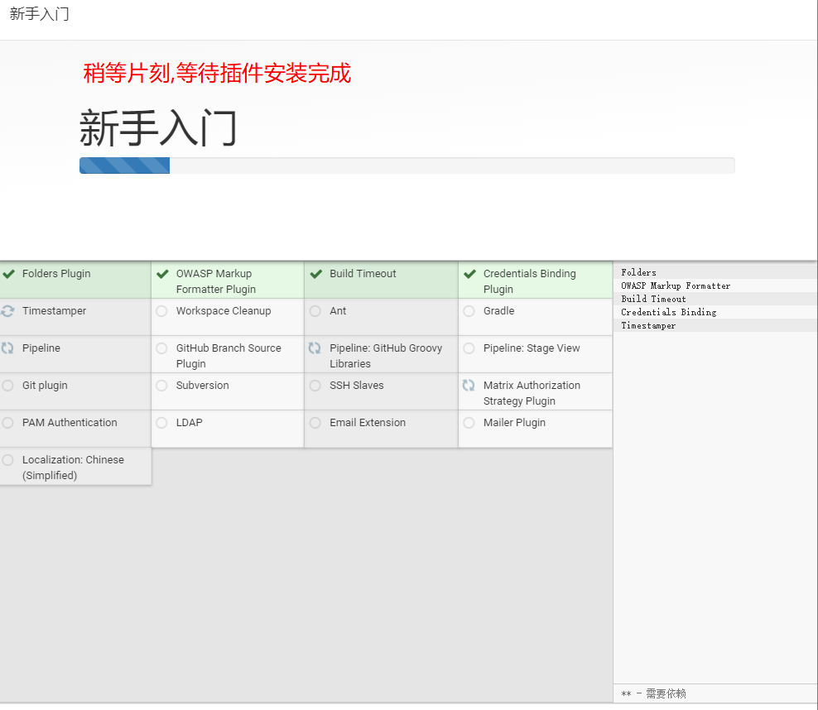
Task: Click the spinner beside Pipeline: GitHub Groovy Libraries
Action: pyautogui.click(x=315, y=348)
